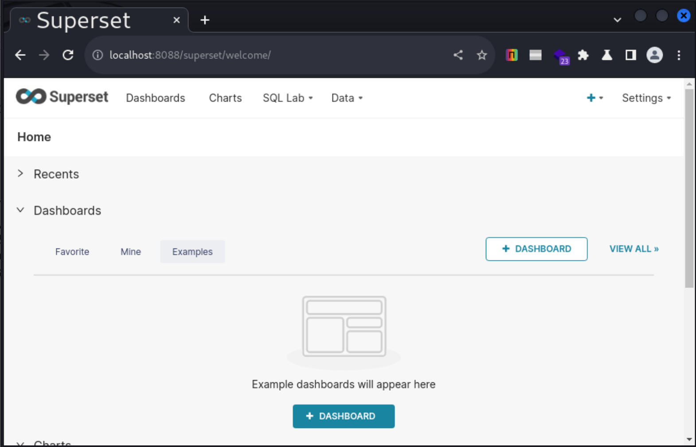
Task: Toggle the browser side panel
Action: pos(630,55)
